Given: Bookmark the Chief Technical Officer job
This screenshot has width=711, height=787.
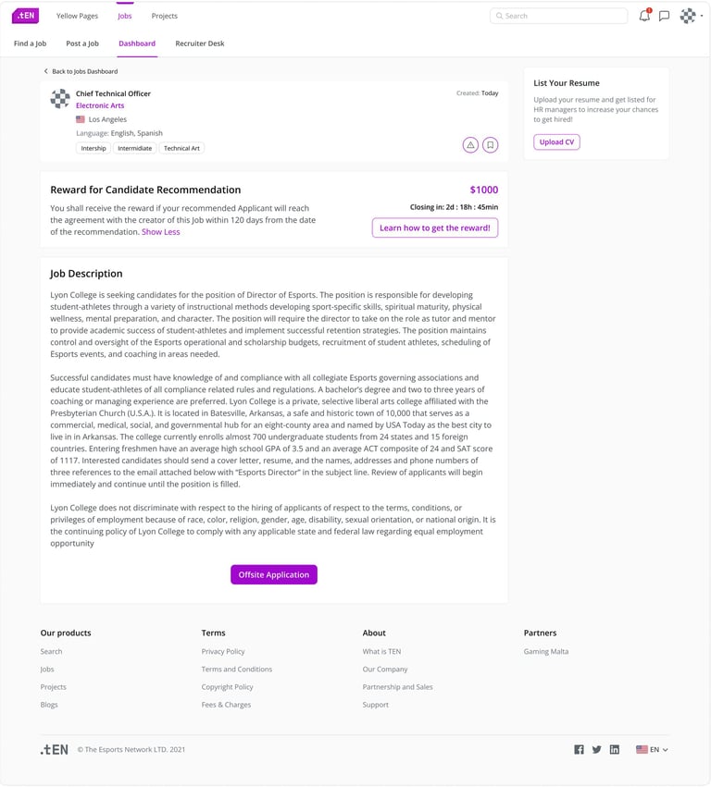Looking at the screenshot, I should (x=490, y=144).
